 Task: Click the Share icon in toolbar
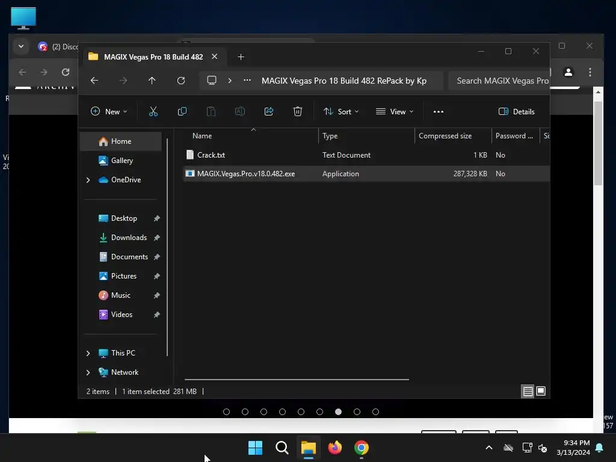[x=269, y=111]
